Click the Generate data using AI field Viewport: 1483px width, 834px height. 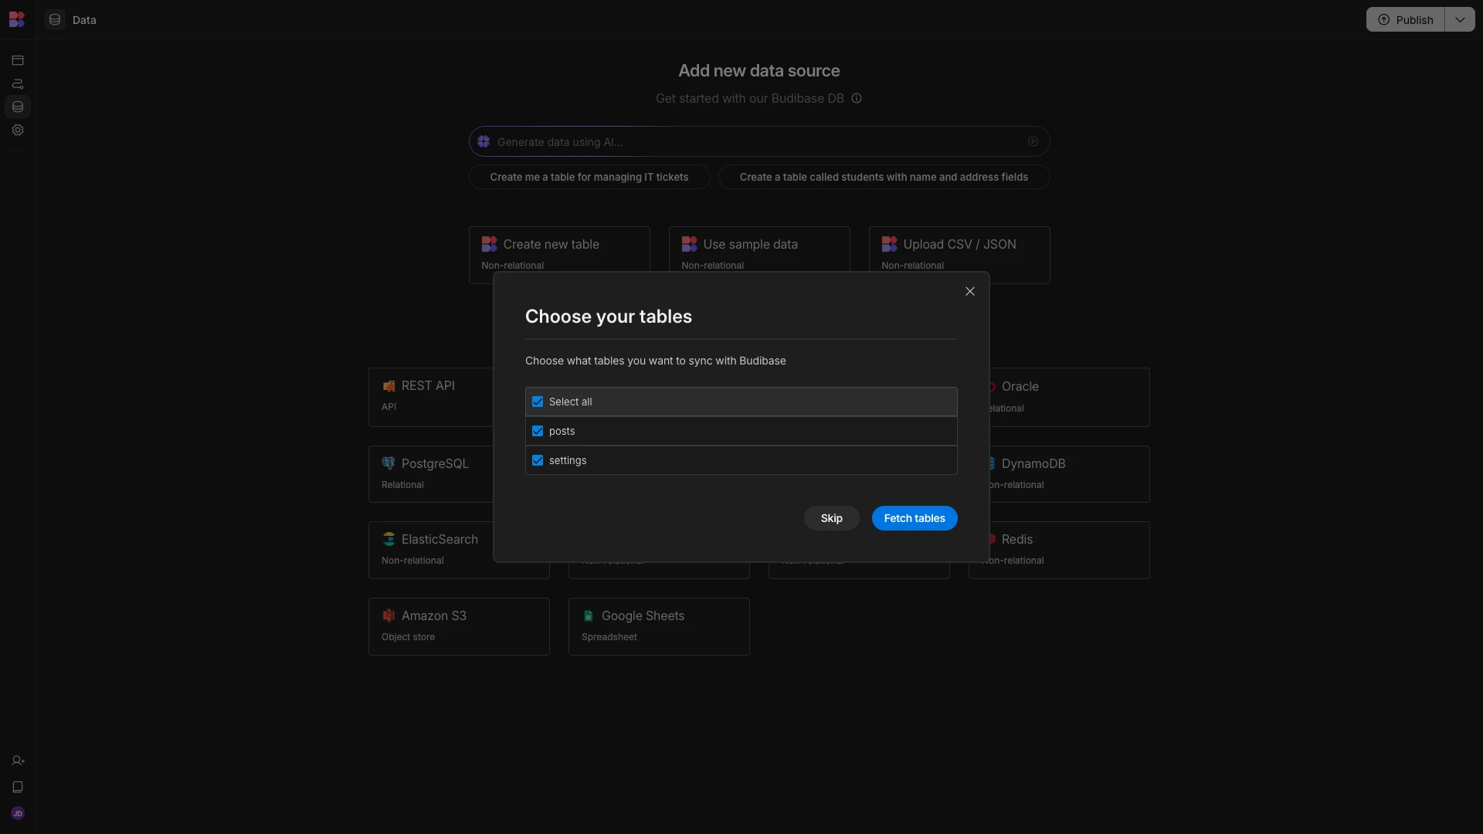click(x=759, y=141)
